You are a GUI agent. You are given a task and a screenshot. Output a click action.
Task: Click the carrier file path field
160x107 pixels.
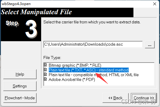(93, 44)
